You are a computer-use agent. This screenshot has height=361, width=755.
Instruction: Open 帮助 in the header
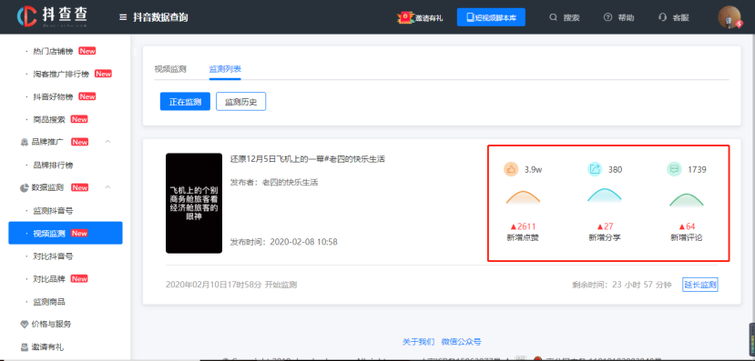(618, 18)
